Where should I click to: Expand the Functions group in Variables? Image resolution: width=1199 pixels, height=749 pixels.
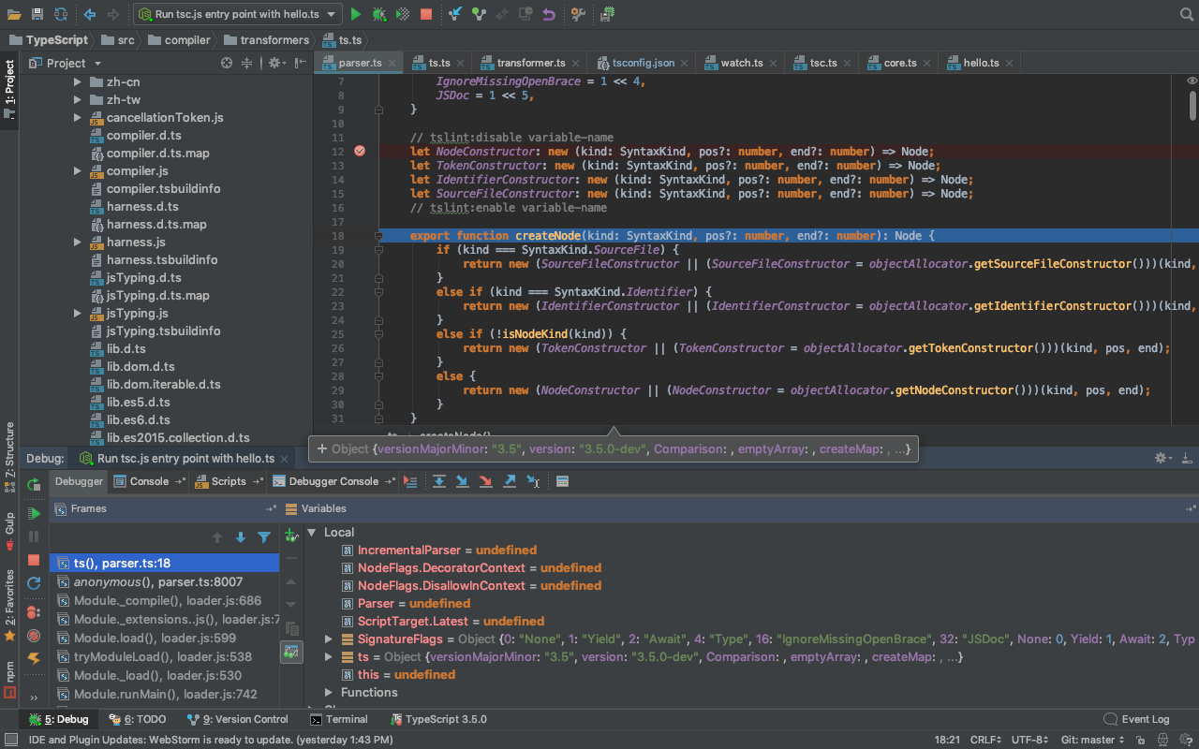coord(329,692)
